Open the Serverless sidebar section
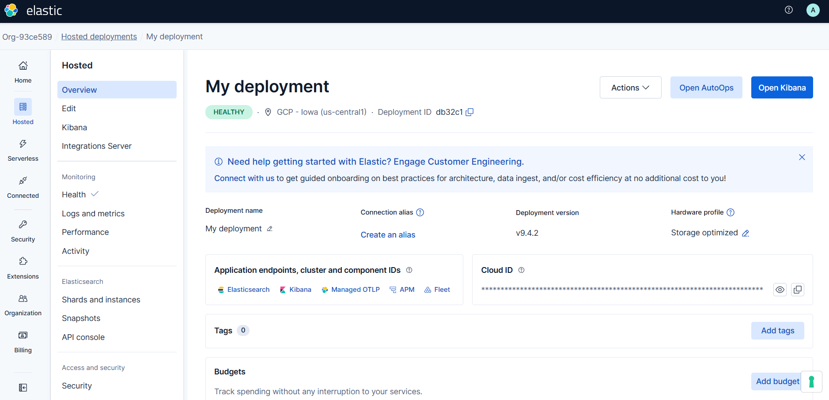 [23, 151]
